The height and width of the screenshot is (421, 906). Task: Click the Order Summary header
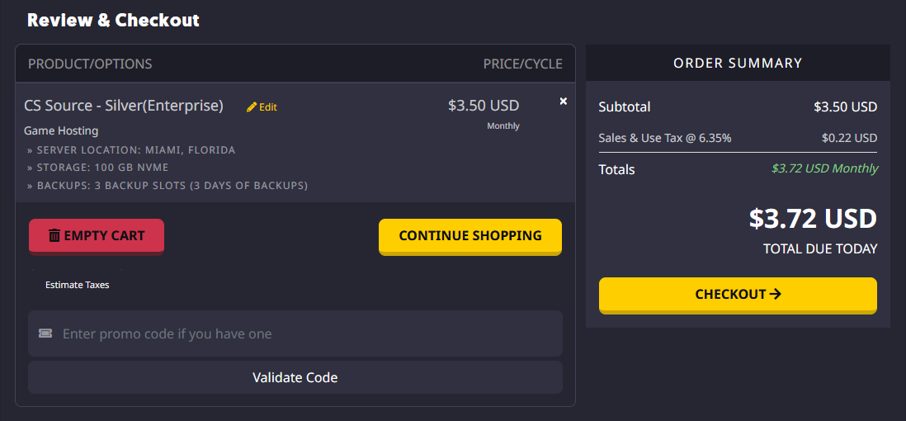[738, 63]
